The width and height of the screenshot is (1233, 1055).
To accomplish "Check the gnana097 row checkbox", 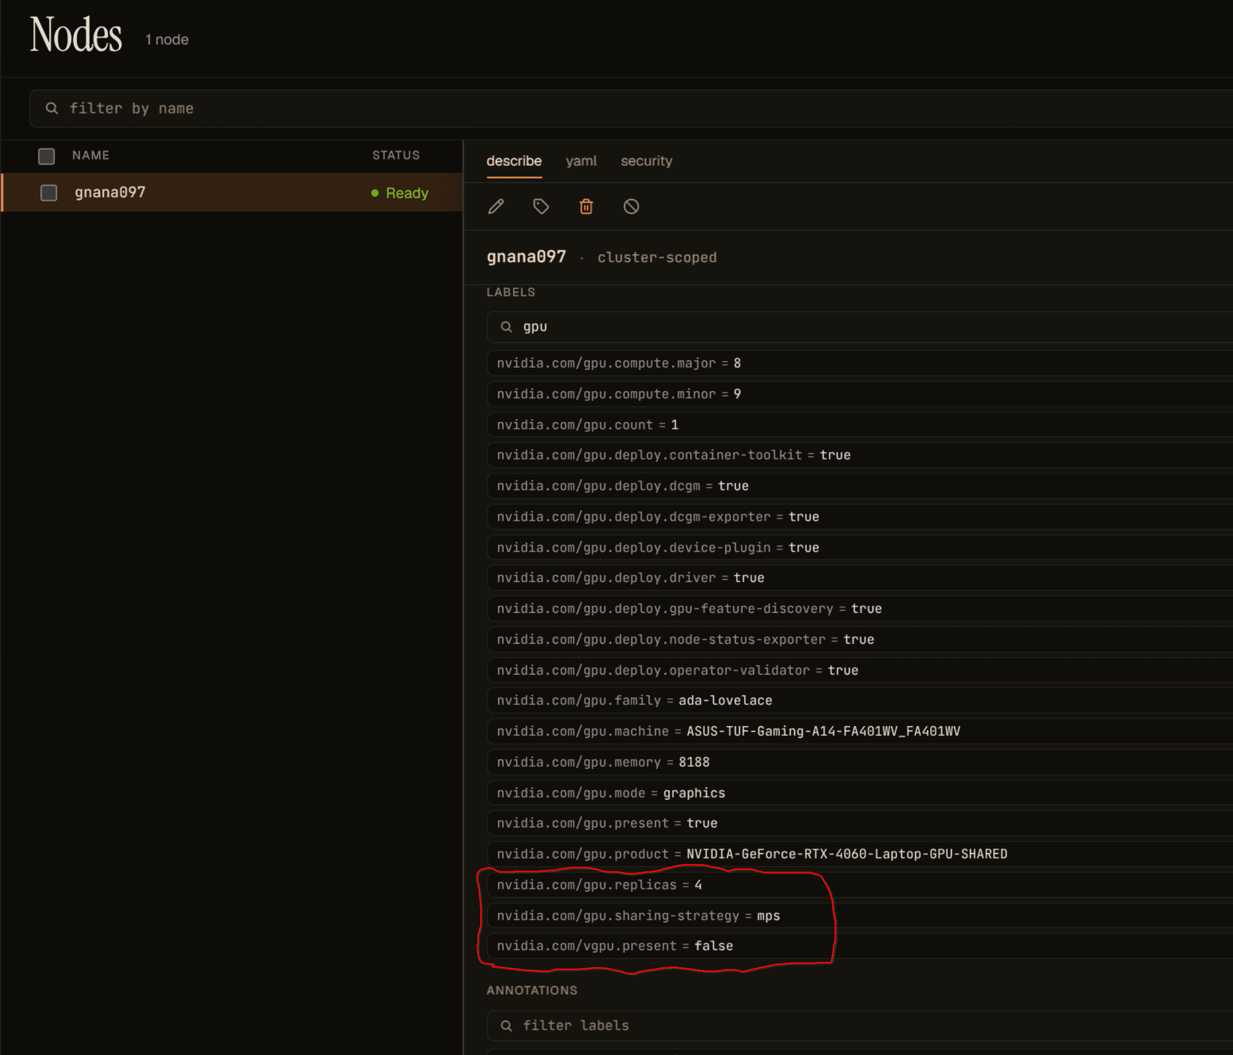I will (49, 193).
